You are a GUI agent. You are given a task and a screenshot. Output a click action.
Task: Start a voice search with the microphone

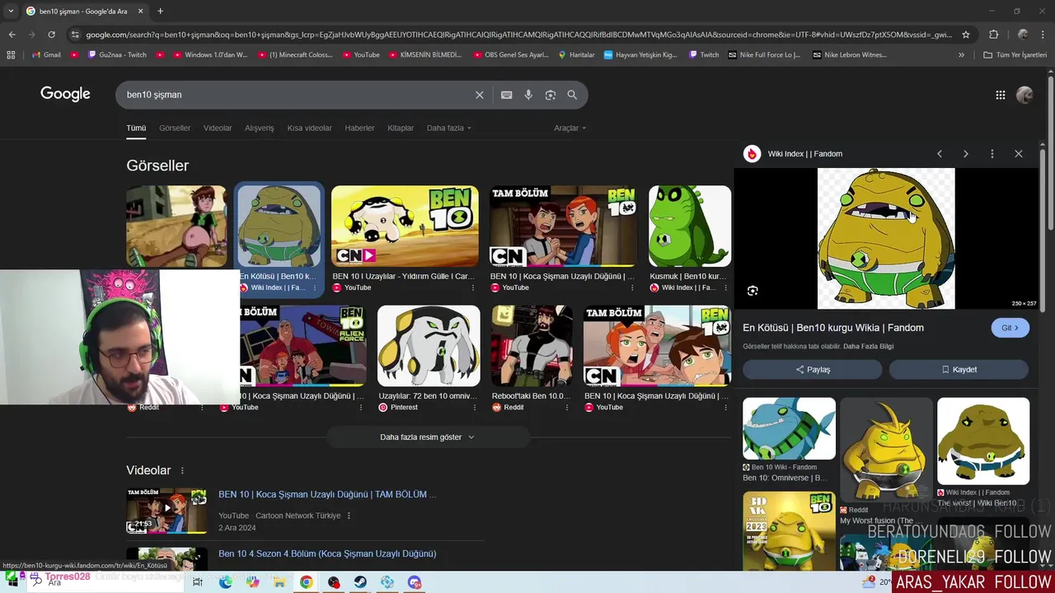point(528,95)
